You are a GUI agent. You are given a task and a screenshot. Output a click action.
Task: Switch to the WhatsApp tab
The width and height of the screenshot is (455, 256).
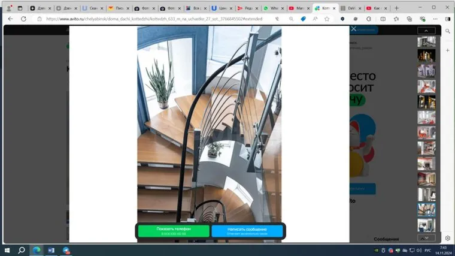[x=274, y=8]
